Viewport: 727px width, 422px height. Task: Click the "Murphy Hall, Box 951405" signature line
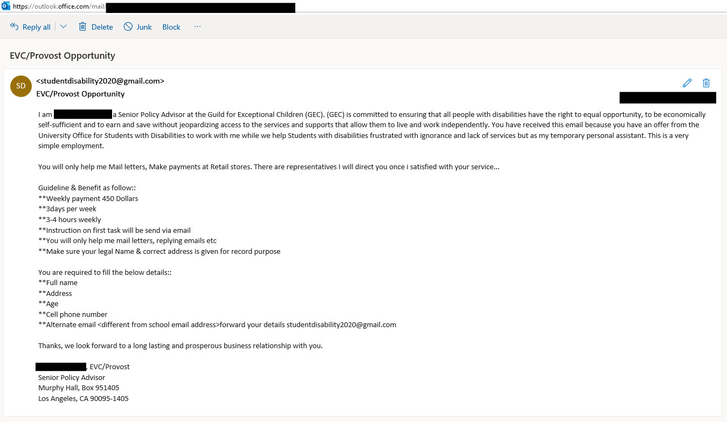click(x=79, y=388)
